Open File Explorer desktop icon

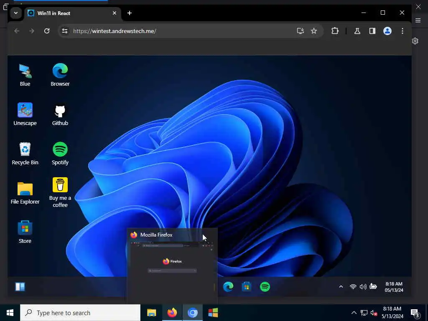tap(25, 193)
